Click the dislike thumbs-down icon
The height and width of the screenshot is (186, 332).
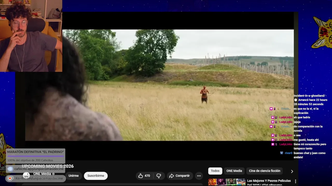[159, 176]
